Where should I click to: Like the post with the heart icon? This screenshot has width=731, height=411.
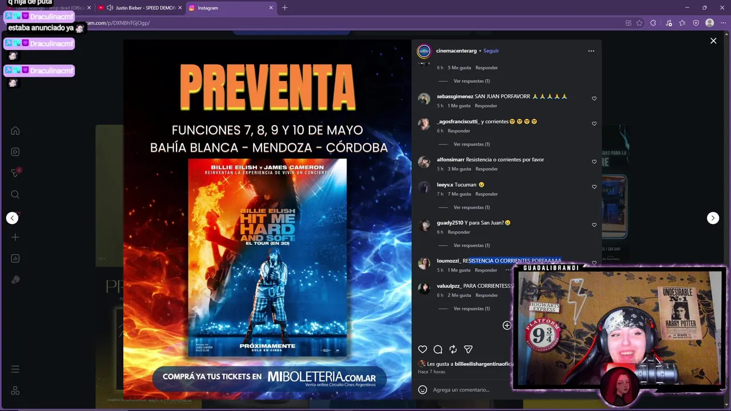423,349
